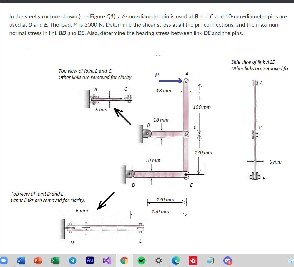
Task: Click the horizontal '120 mm' dimension below link DE
Action: pyautogui.click(x=165, y=199)
